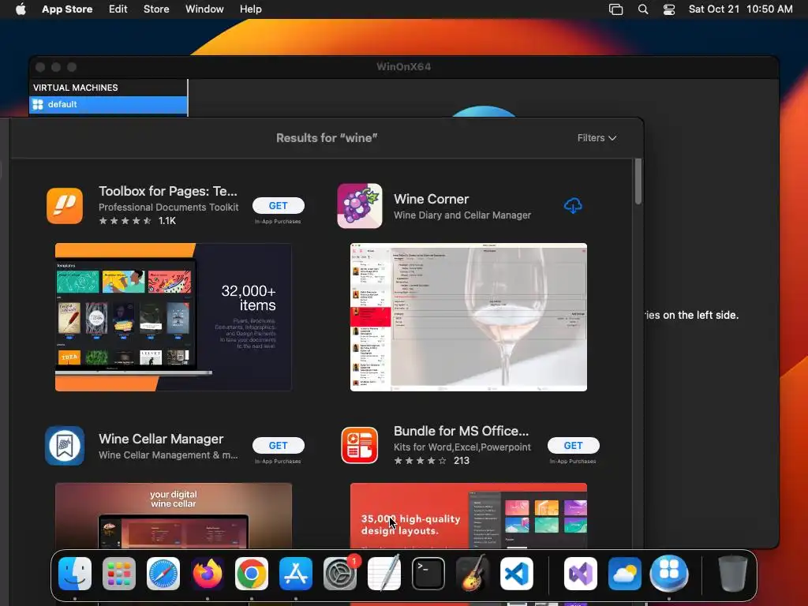
Task: Click the App Store Dock icon
Action: (x=296, y=574)
